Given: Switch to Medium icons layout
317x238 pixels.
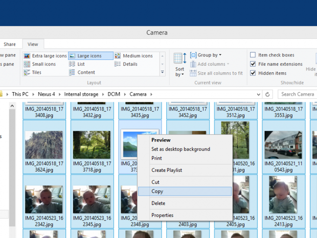Looking at the screenshot, I should tap(133, 56).
